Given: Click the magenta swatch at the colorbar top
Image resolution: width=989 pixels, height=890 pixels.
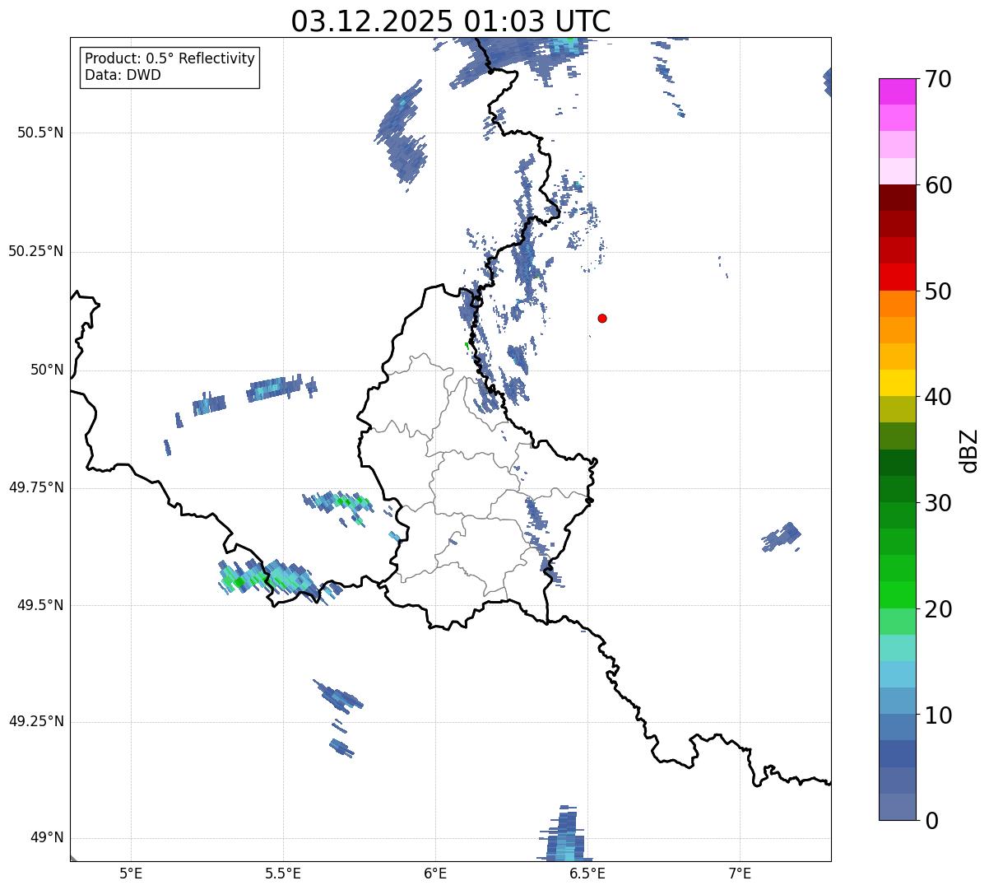Looking at the screenshot, I should tap(897, 91).
